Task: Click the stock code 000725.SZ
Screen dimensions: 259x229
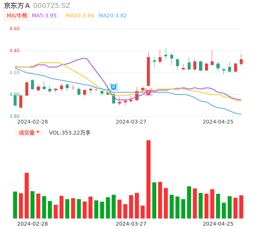Action: pyautogui.click(x=52, y=6)
